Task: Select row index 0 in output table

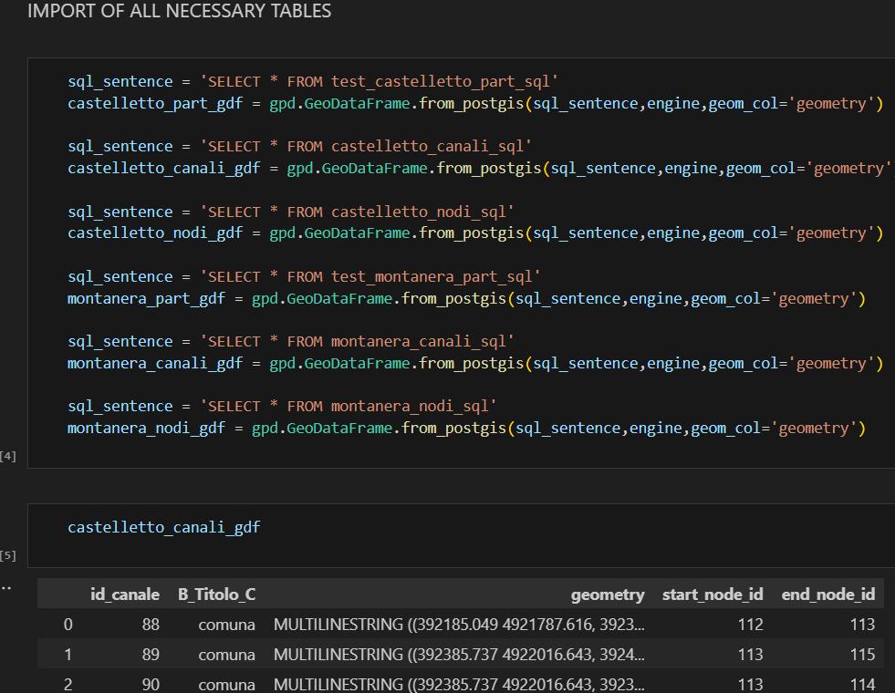Action: click(68, 625)
